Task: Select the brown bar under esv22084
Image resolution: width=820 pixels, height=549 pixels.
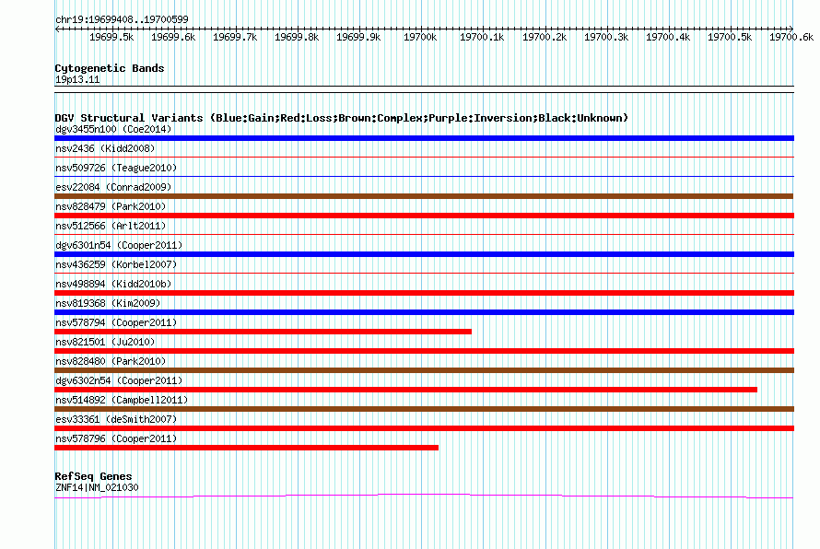Action: pyautogui.click(x=424, y=196)
